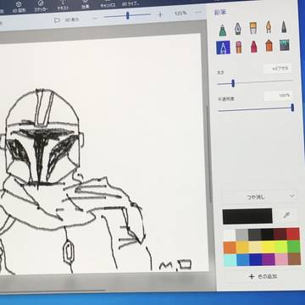This screenshot has height=305, width=305.
Task: Click the 125% zoom value
Action: tap(180, 13)
